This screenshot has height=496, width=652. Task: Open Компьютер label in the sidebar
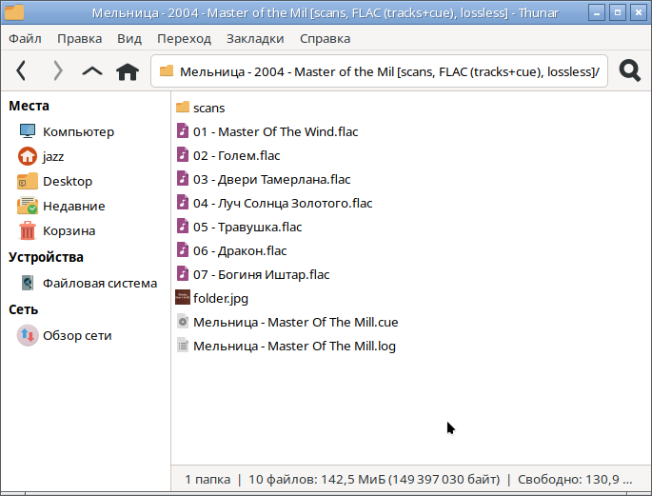click(x=78, y=131)
